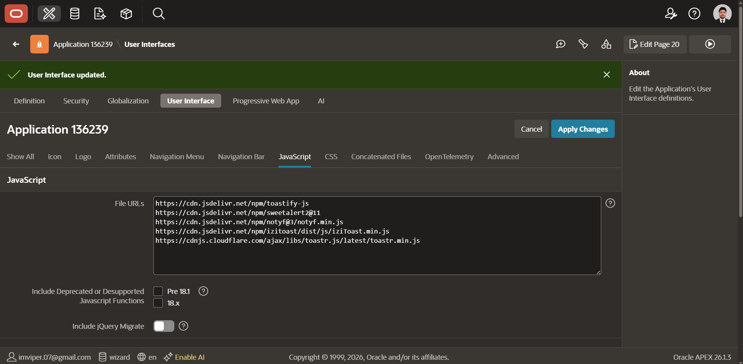Click the Oracle APEX 26.1.3 version text

tap(702, 357)
